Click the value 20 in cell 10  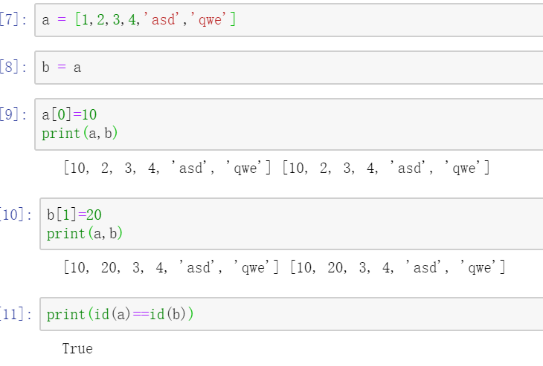94,215
